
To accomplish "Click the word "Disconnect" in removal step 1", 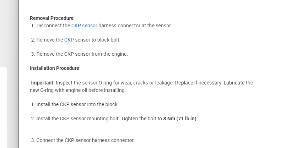I will pos(48,26).
